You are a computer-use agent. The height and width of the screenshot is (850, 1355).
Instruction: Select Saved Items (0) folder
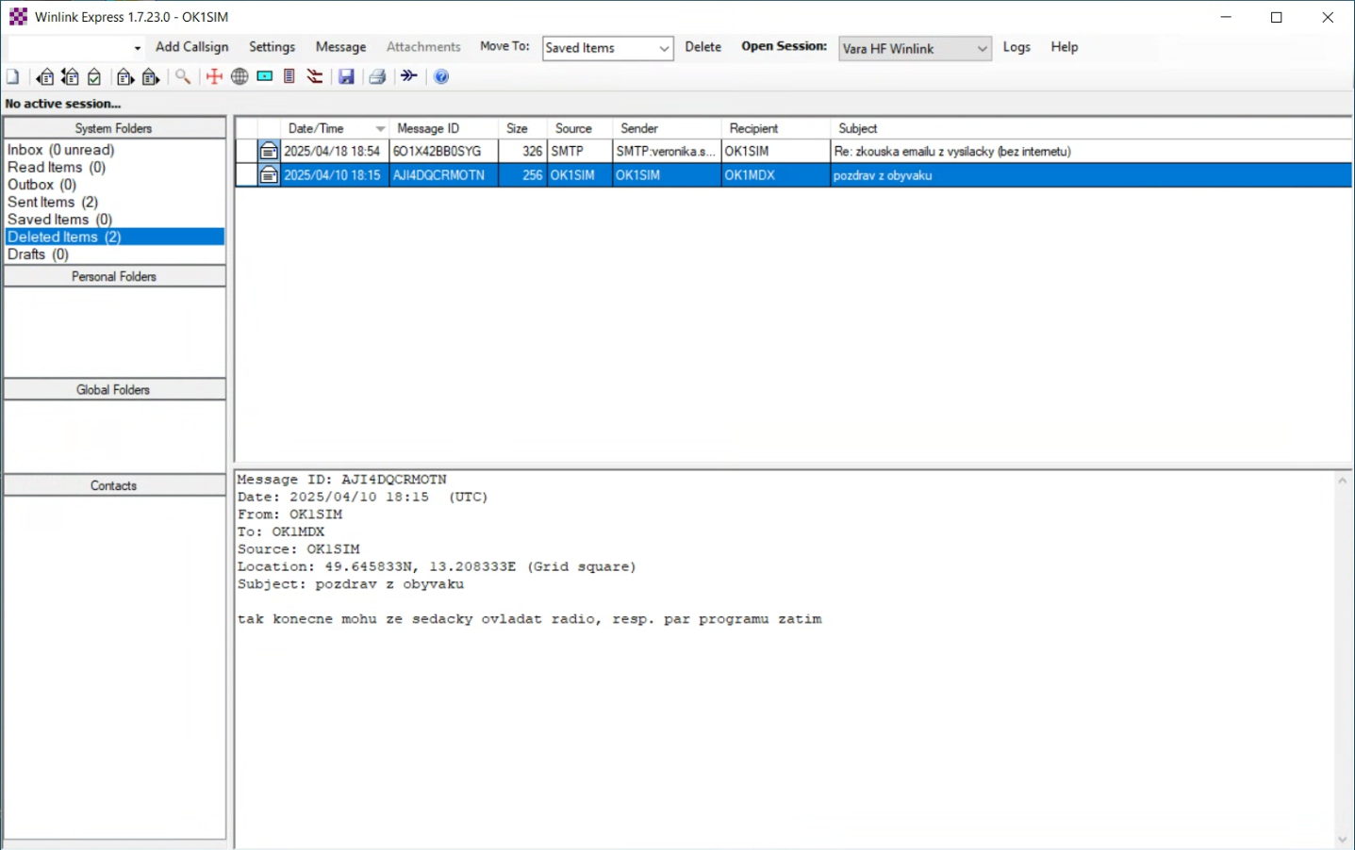[x=60, y=220]
